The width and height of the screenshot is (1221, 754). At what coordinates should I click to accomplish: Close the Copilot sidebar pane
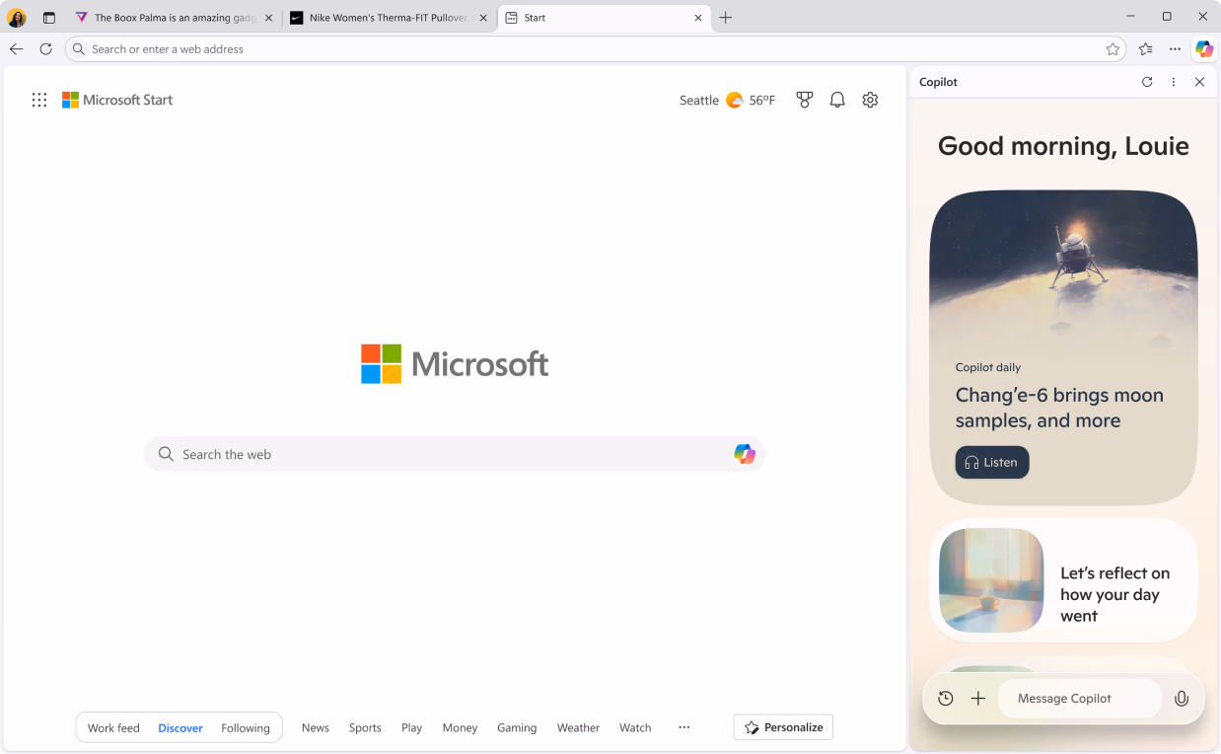(x=1199, y=82)
